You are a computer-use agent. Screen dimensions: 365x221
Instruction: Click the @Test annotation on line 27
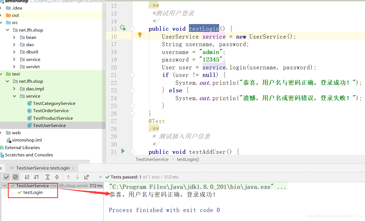(x=157, y=121)
